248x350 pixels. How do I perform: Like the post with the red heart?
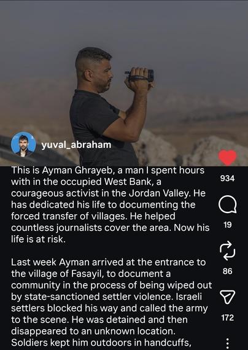click(227, 158)
